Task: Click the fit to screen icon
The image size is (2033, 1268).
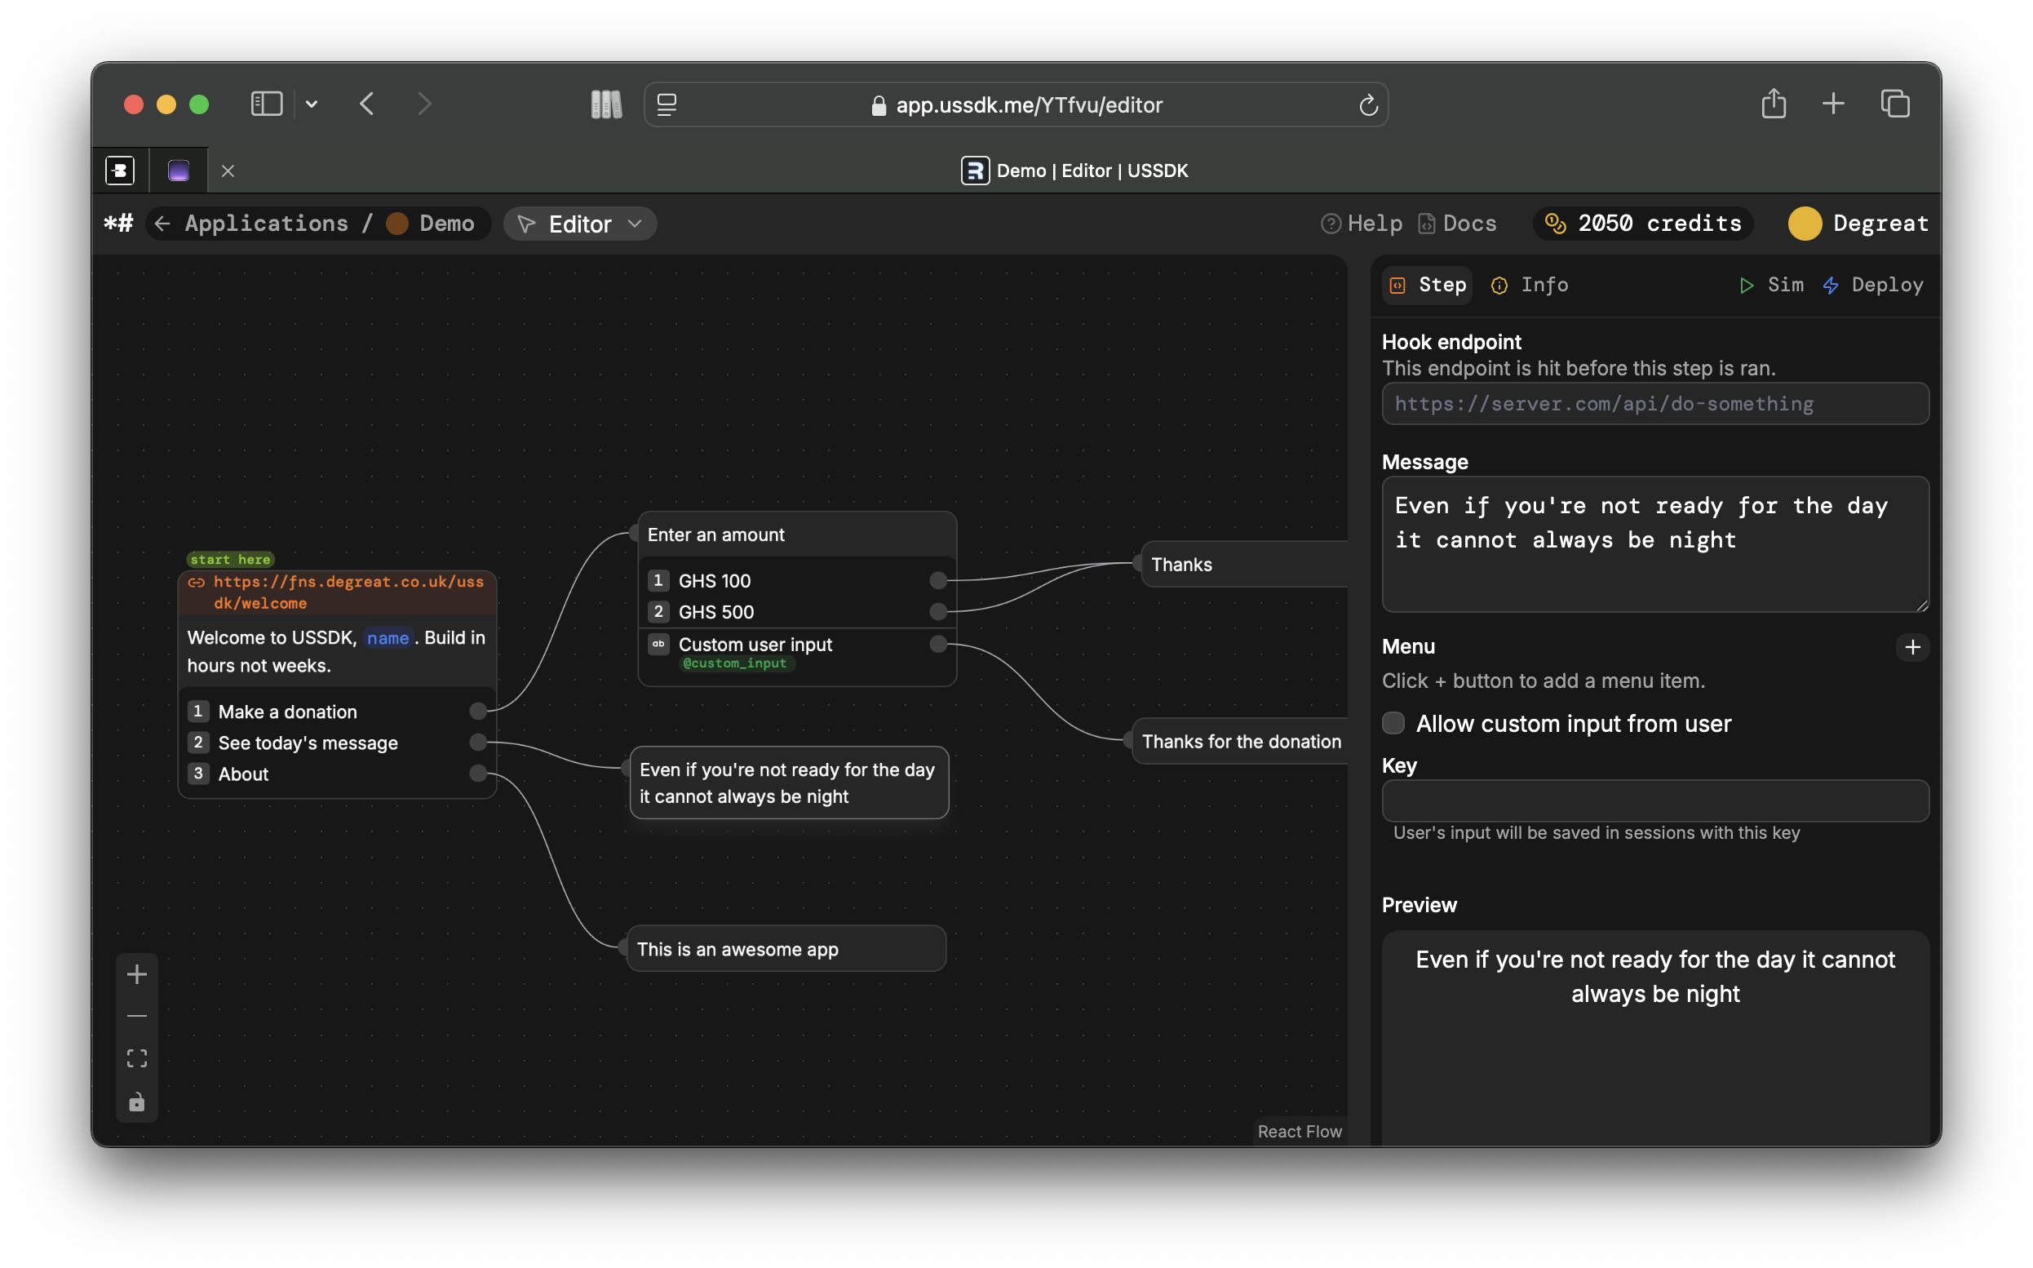Action: [137, 1057]
